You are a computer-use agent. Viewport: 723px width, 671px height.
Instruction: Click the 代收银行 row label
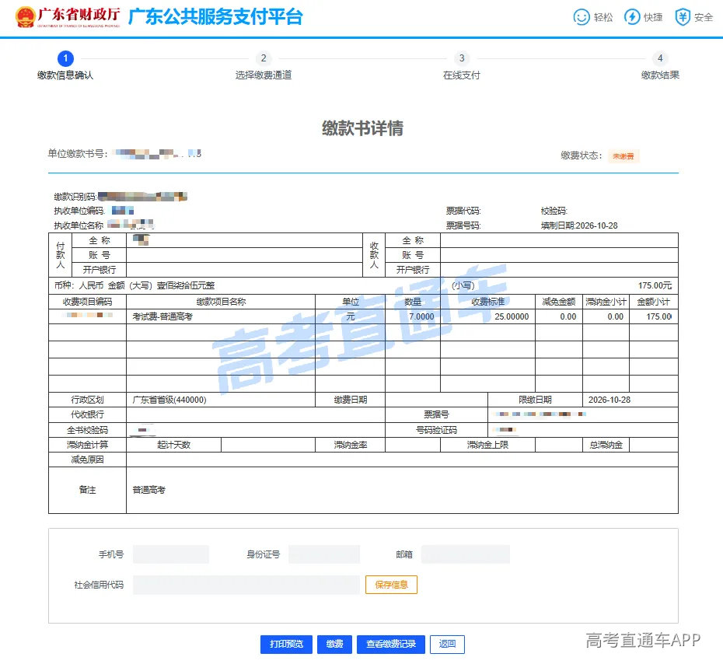(x=87, y=414)
